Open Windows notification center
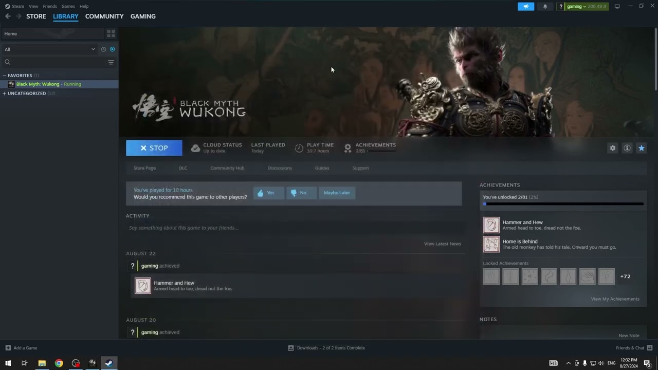Image resolution: width=658 pixels, height=370 pixels. click(647, 363)
